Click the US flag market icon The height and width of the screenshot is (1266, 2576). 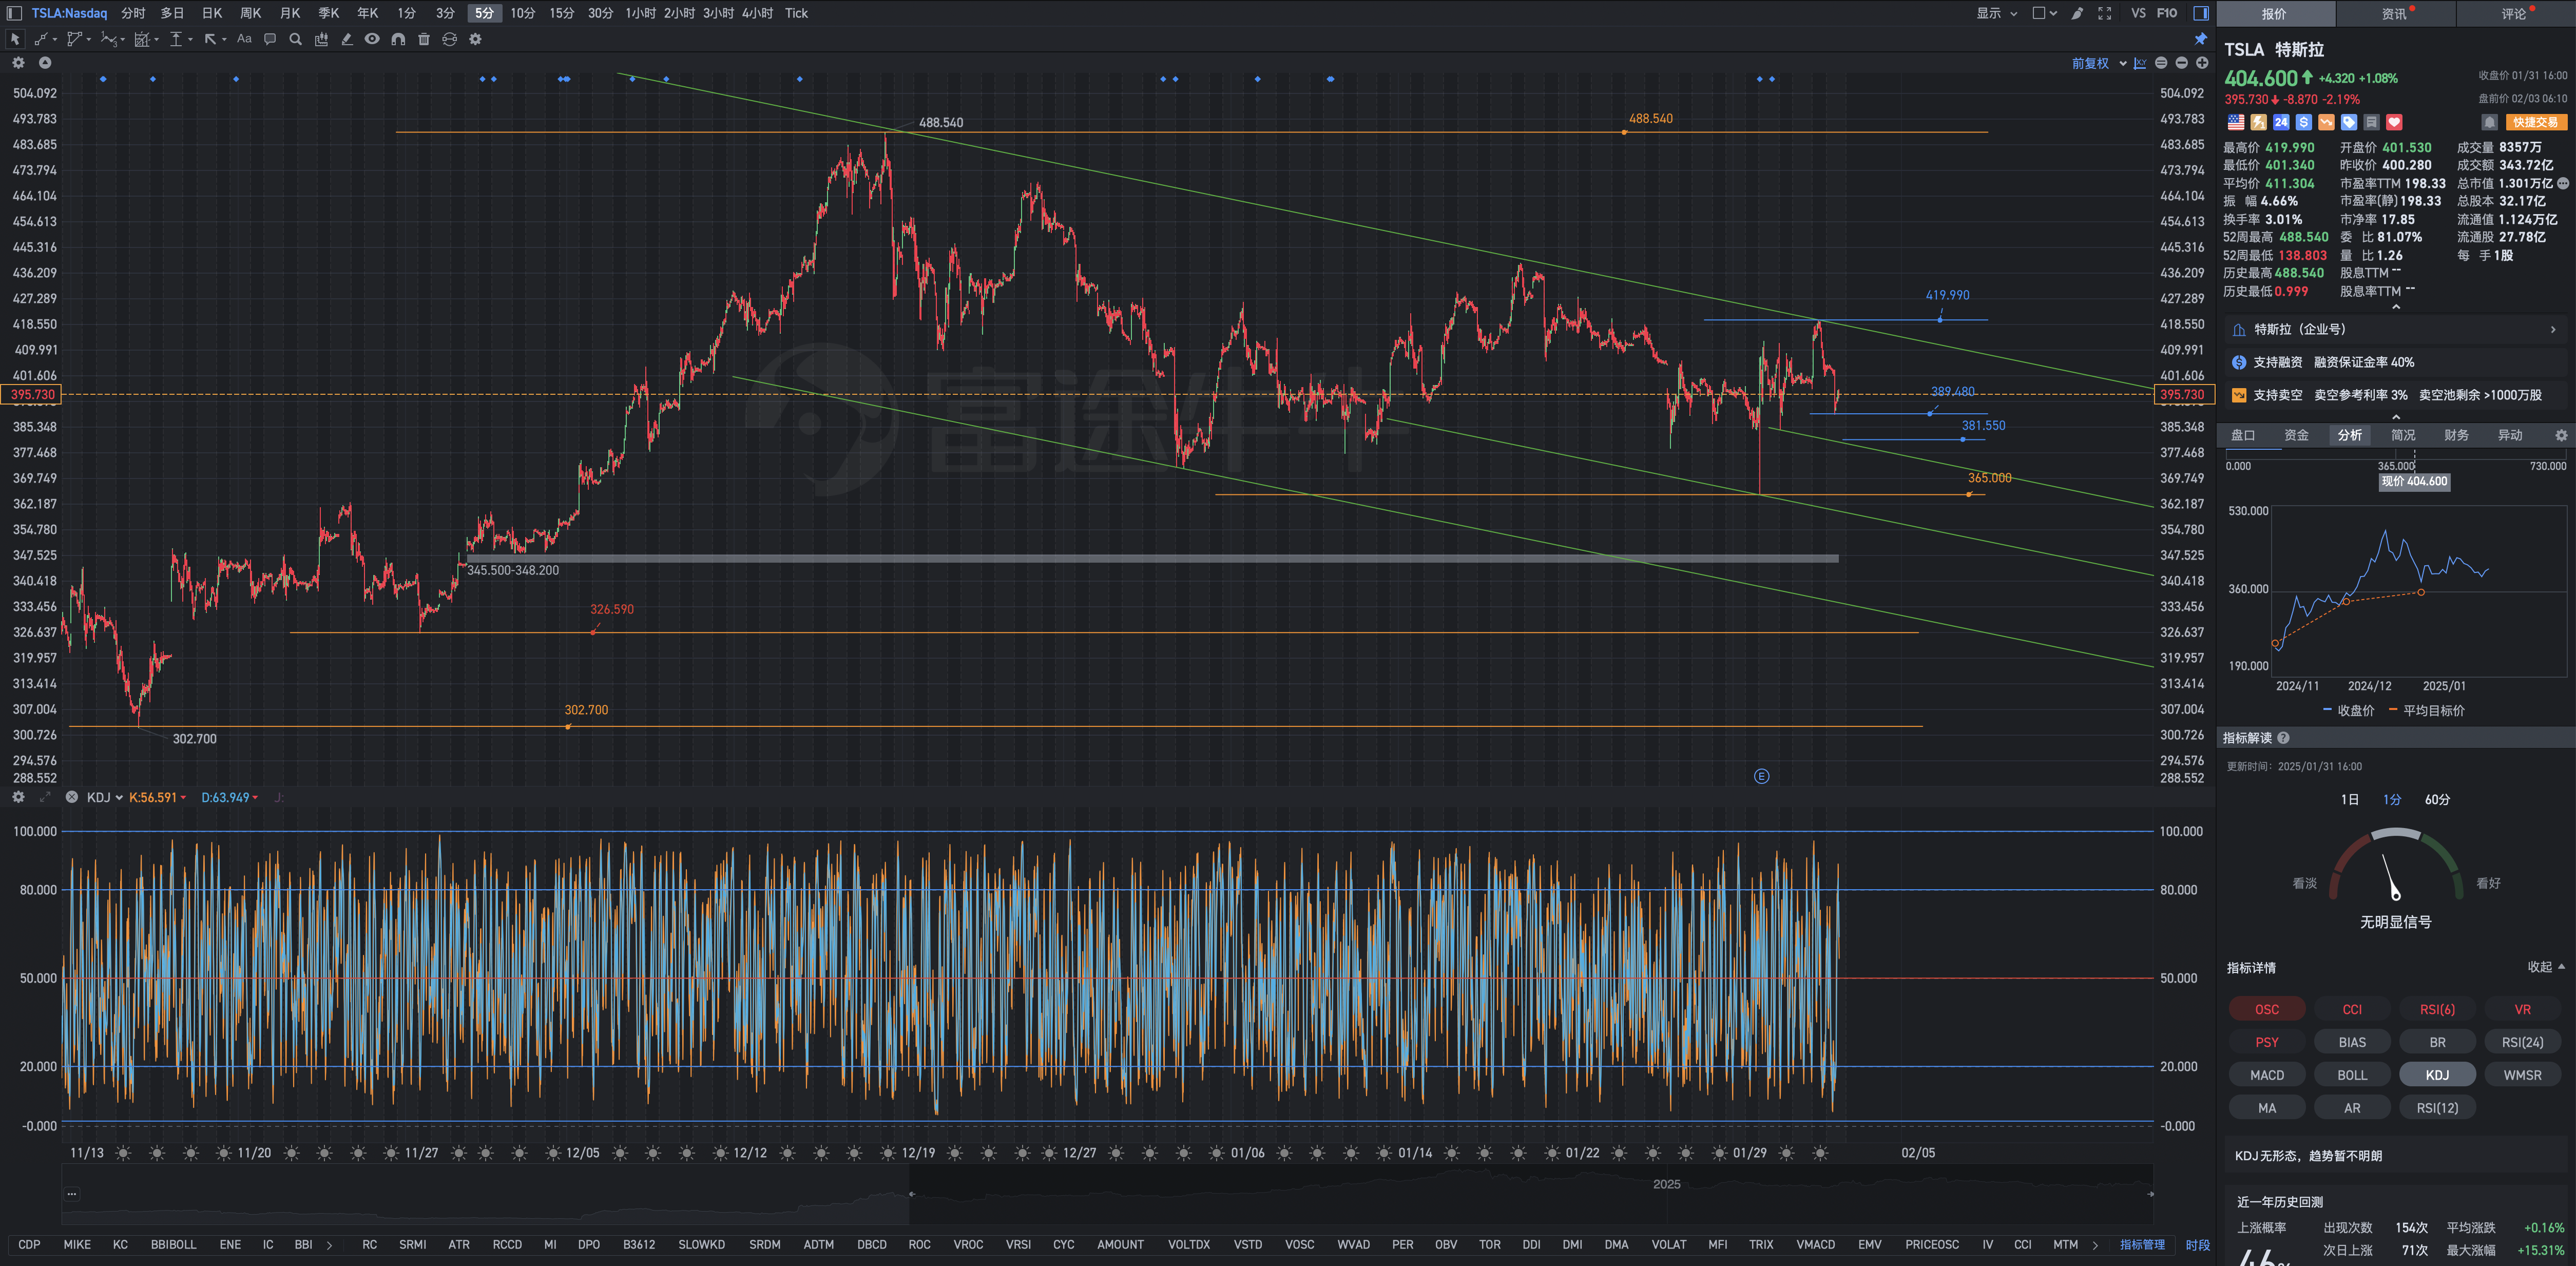pyautogui.click(x=2236, y=122)
